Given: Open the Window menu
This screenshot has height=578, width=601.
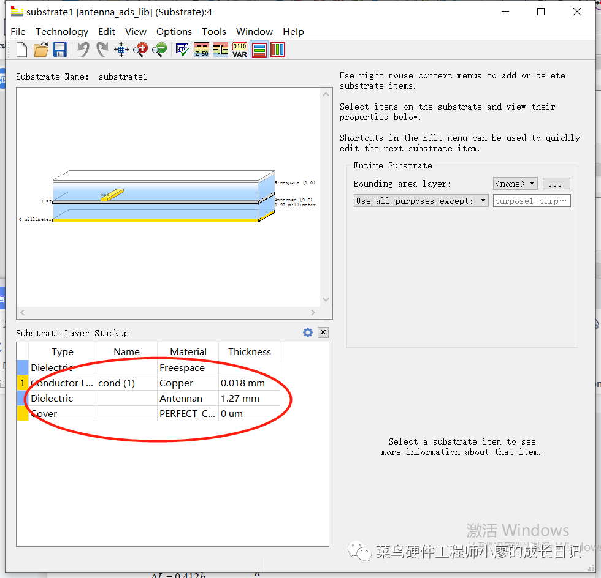Looking at the screenshot, I should coord(255,32).
